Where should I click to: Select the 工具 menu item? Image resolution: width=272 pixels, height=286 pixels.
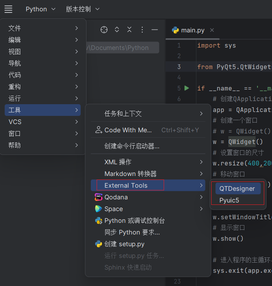[42, 110]
